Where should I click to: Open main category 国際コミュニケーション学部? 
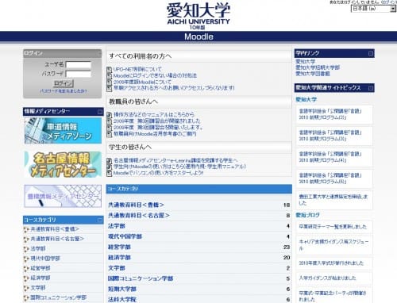click(141, 278)
